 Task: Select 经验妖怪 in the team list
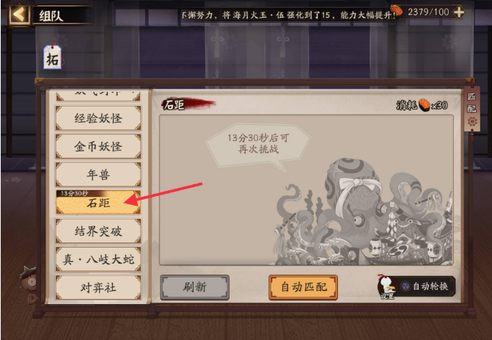[98, 118]
